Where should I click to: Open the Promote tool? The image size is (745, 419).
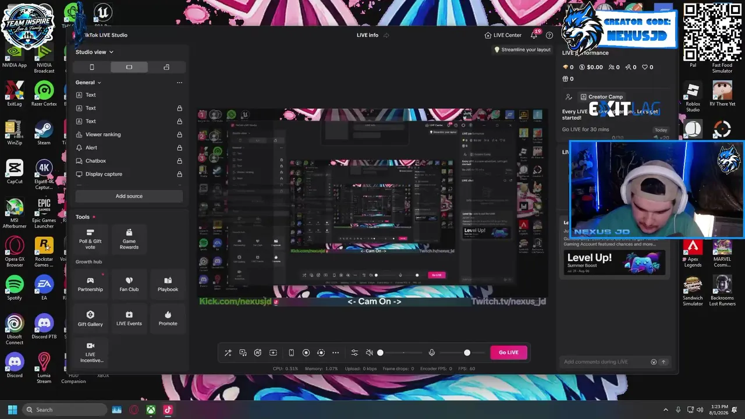[x=168, y=318]
